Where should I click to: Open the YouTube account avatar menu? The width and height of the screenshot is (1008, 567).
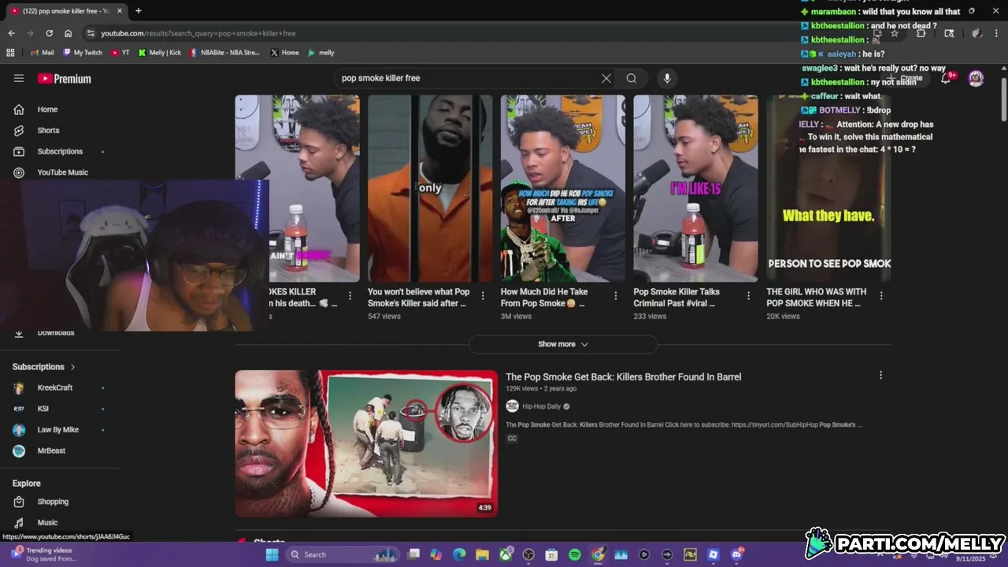click(976, 78)
